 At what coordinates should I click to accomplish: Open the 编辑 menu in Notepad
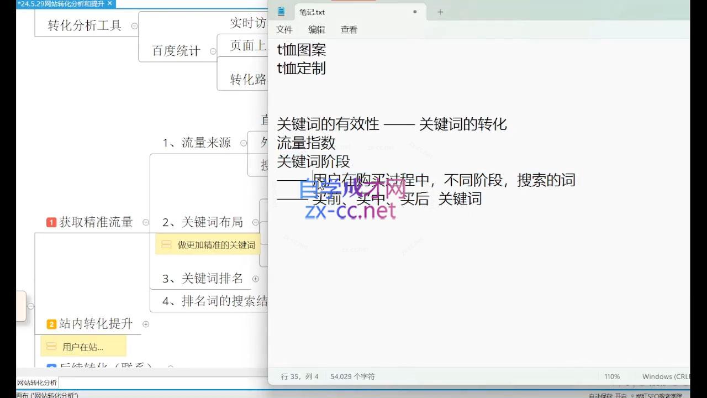pos(316,30)
